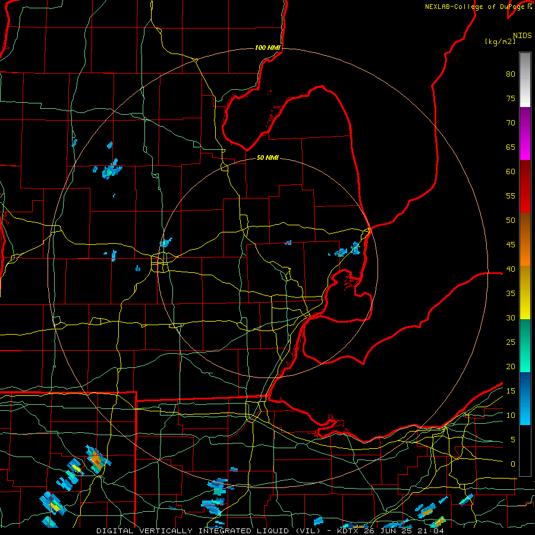Pick the white-gray segment of the VIL color bar
The width and height of the screenshot is (535, 535).
tap(525, 80)
